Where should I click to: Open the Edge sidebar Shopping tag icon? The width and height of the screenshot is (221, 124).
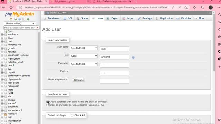(x=220, y=29)
